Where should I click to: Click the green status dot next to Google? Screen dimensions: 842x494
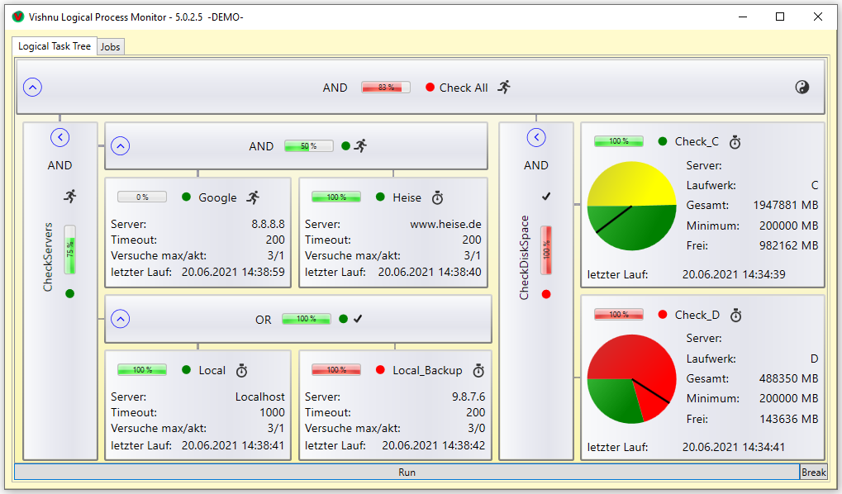pyautogui.click(x=186, y=197)
